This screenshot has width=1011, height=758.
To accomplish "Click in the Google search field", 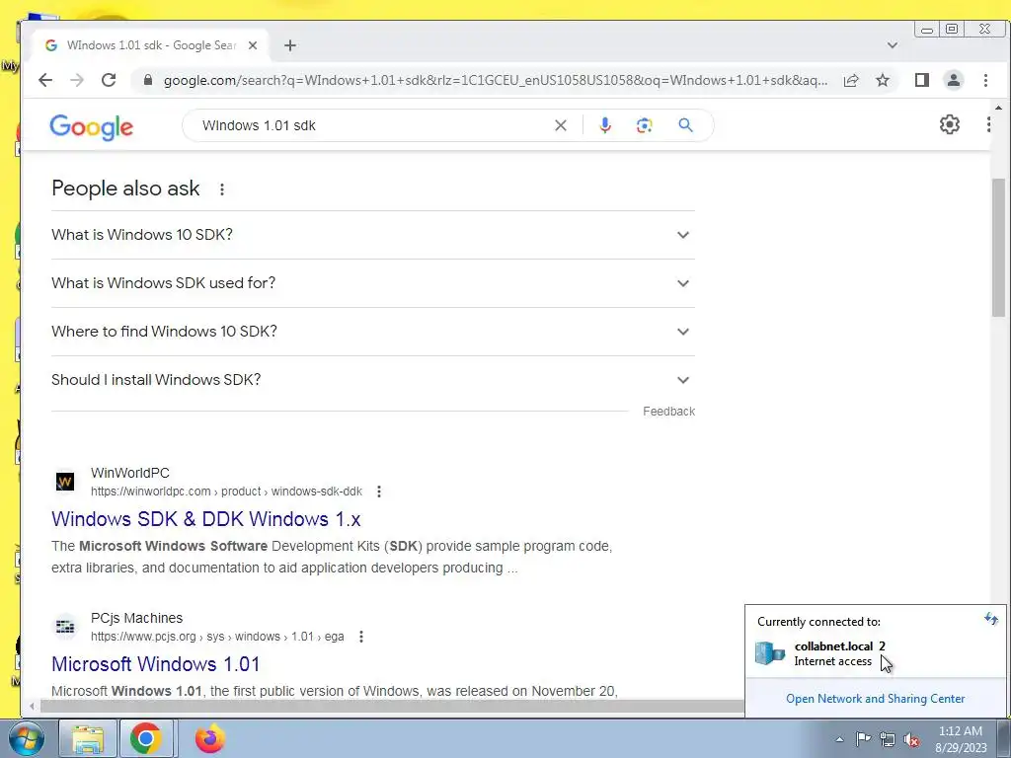I will coord(374,125).
